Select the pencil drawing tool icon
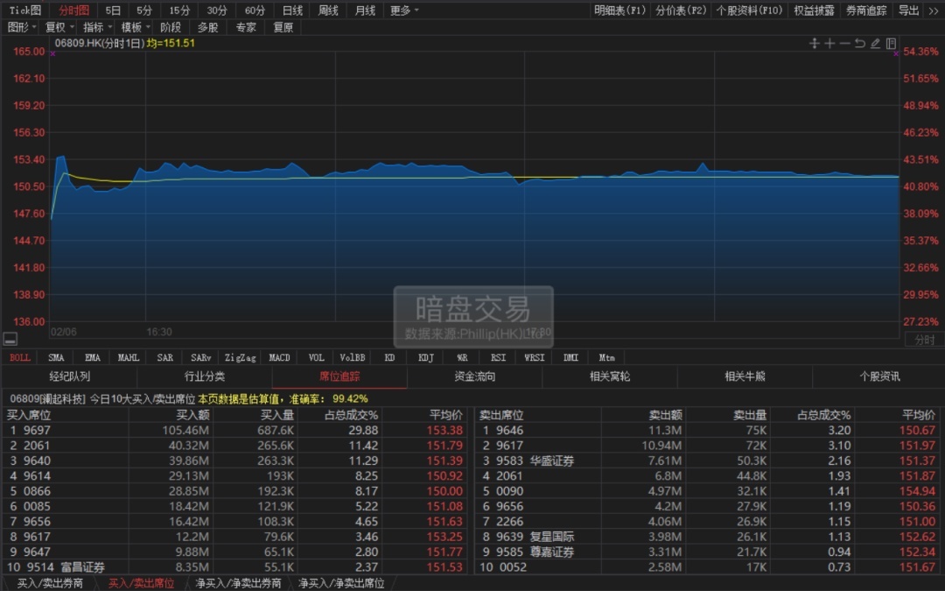The height and width of the screenshot is (591, 945). (875, 44)
